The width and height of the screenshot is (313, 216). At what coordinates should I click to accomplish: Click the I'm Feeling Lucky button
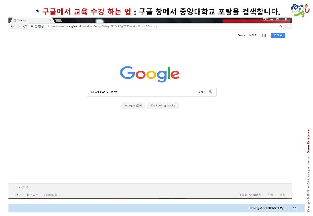pyautogui.click(x=163, y=106)
